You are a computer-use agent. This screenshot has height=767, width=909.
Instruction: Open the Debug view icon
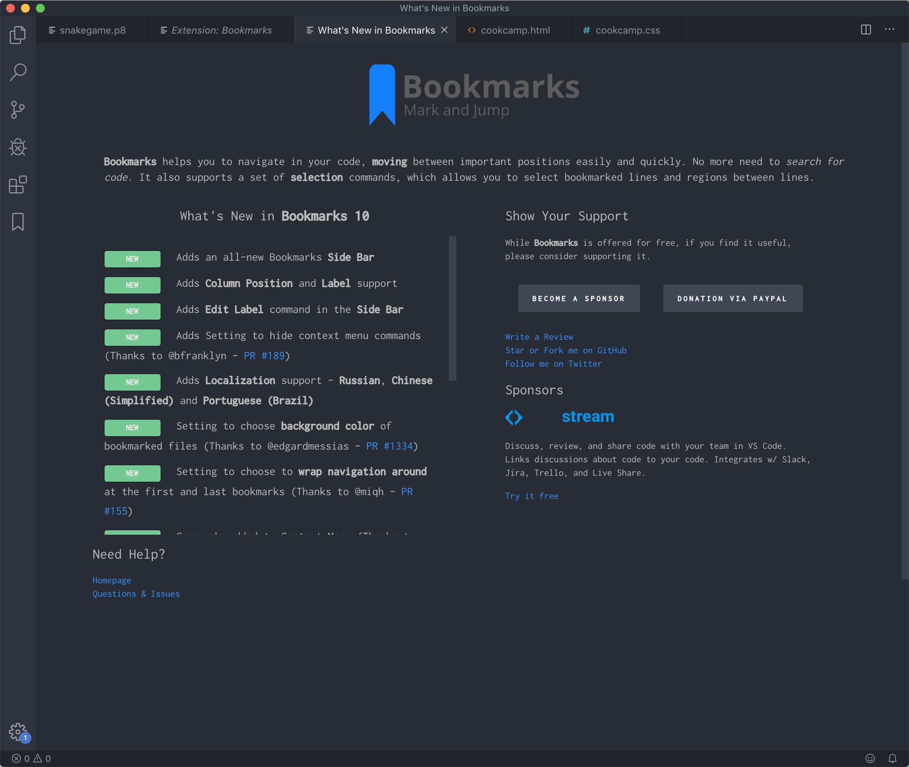(18, 147)
